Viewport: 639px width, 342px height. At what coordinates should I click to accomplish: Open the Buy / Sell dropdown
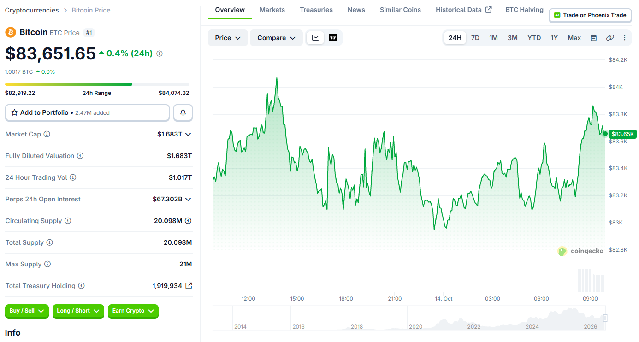click(x=27, y=311)
